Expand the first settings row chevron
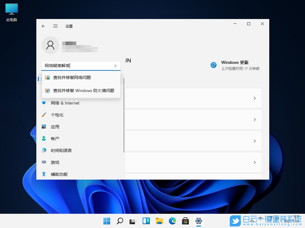Image resolution: width=305 pixels, height=228 pixels. click(255, 98)
